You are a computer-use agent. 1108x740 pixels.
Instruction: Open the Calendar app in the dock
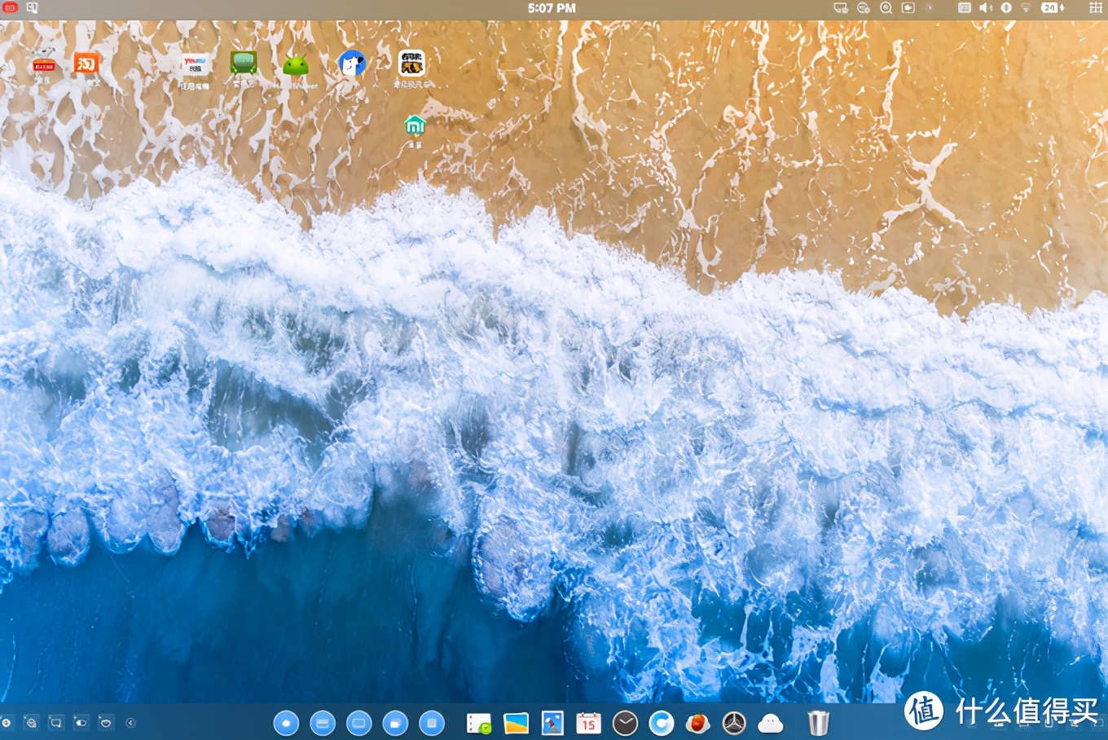coord(588,723)
